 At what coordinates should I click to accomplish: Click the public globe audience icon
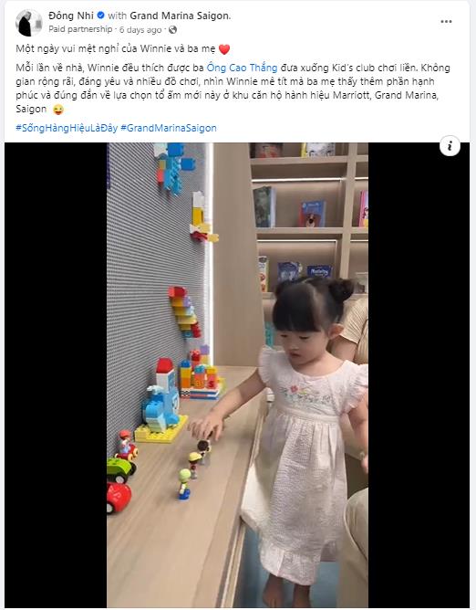click(172, 29)
